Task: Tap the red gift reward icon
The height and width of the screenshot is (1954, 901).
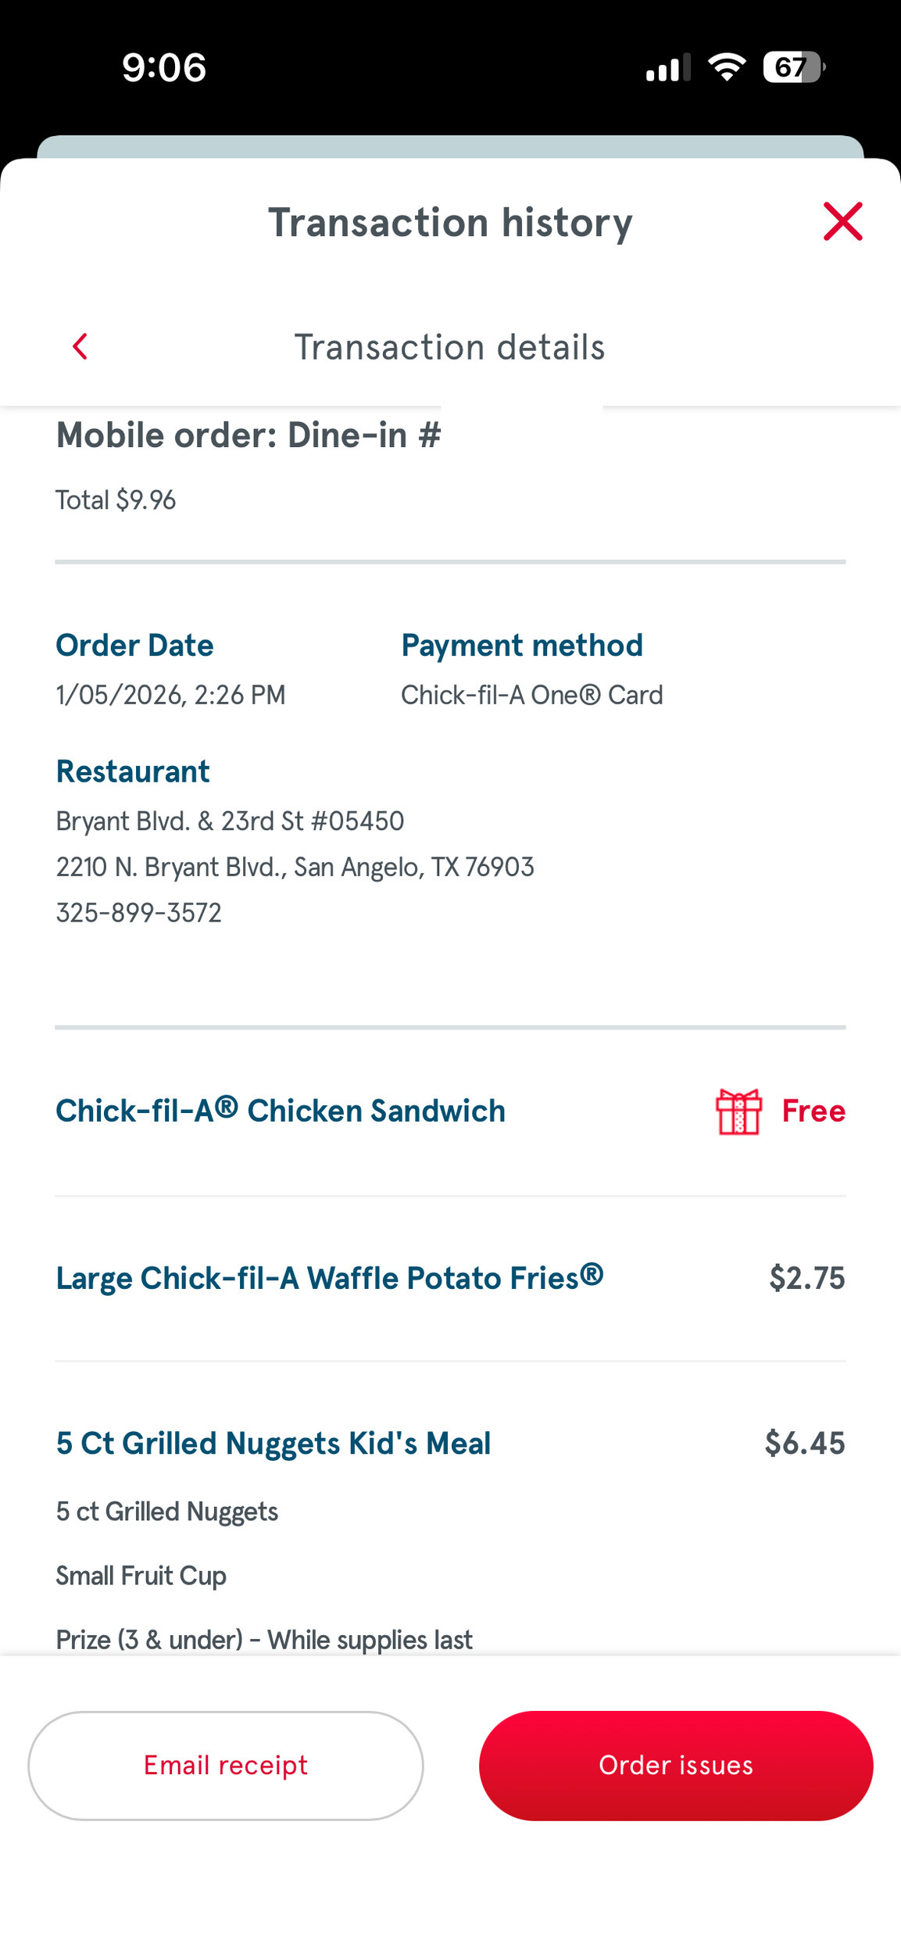Action: (x=738, y=1111)
